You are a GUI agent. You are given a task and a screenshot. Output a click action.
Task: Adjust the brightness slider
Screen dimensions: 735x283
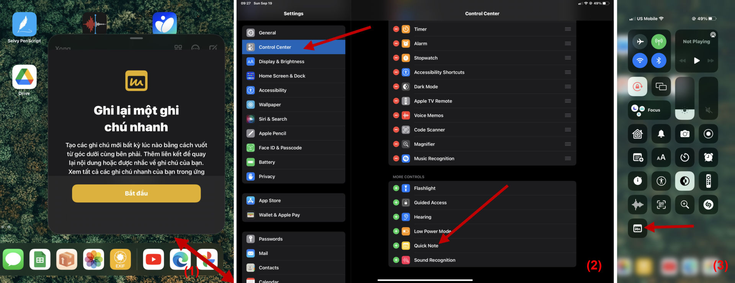(x=684, y=98)
